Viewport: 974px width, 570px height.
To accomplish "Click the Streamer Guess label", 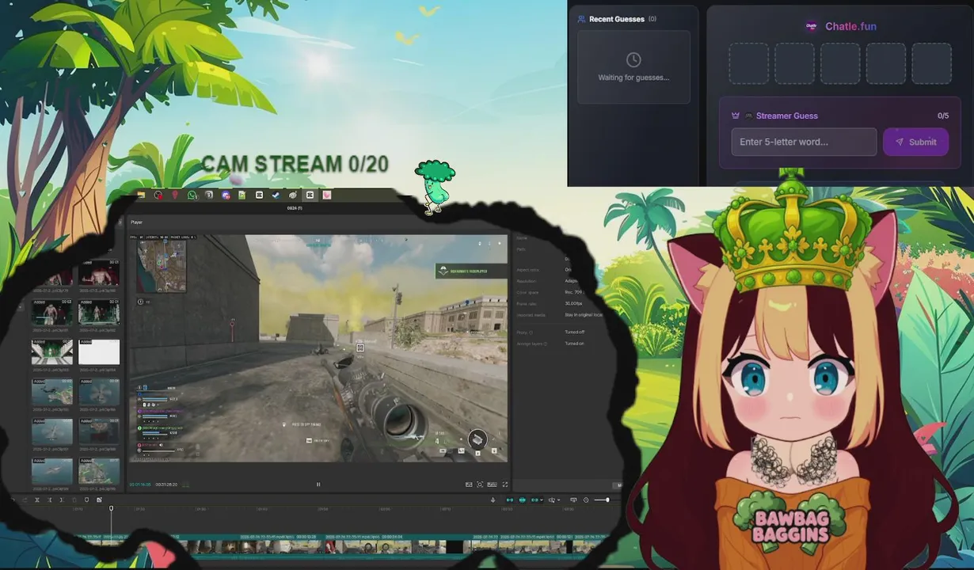I will click(786, 116).
